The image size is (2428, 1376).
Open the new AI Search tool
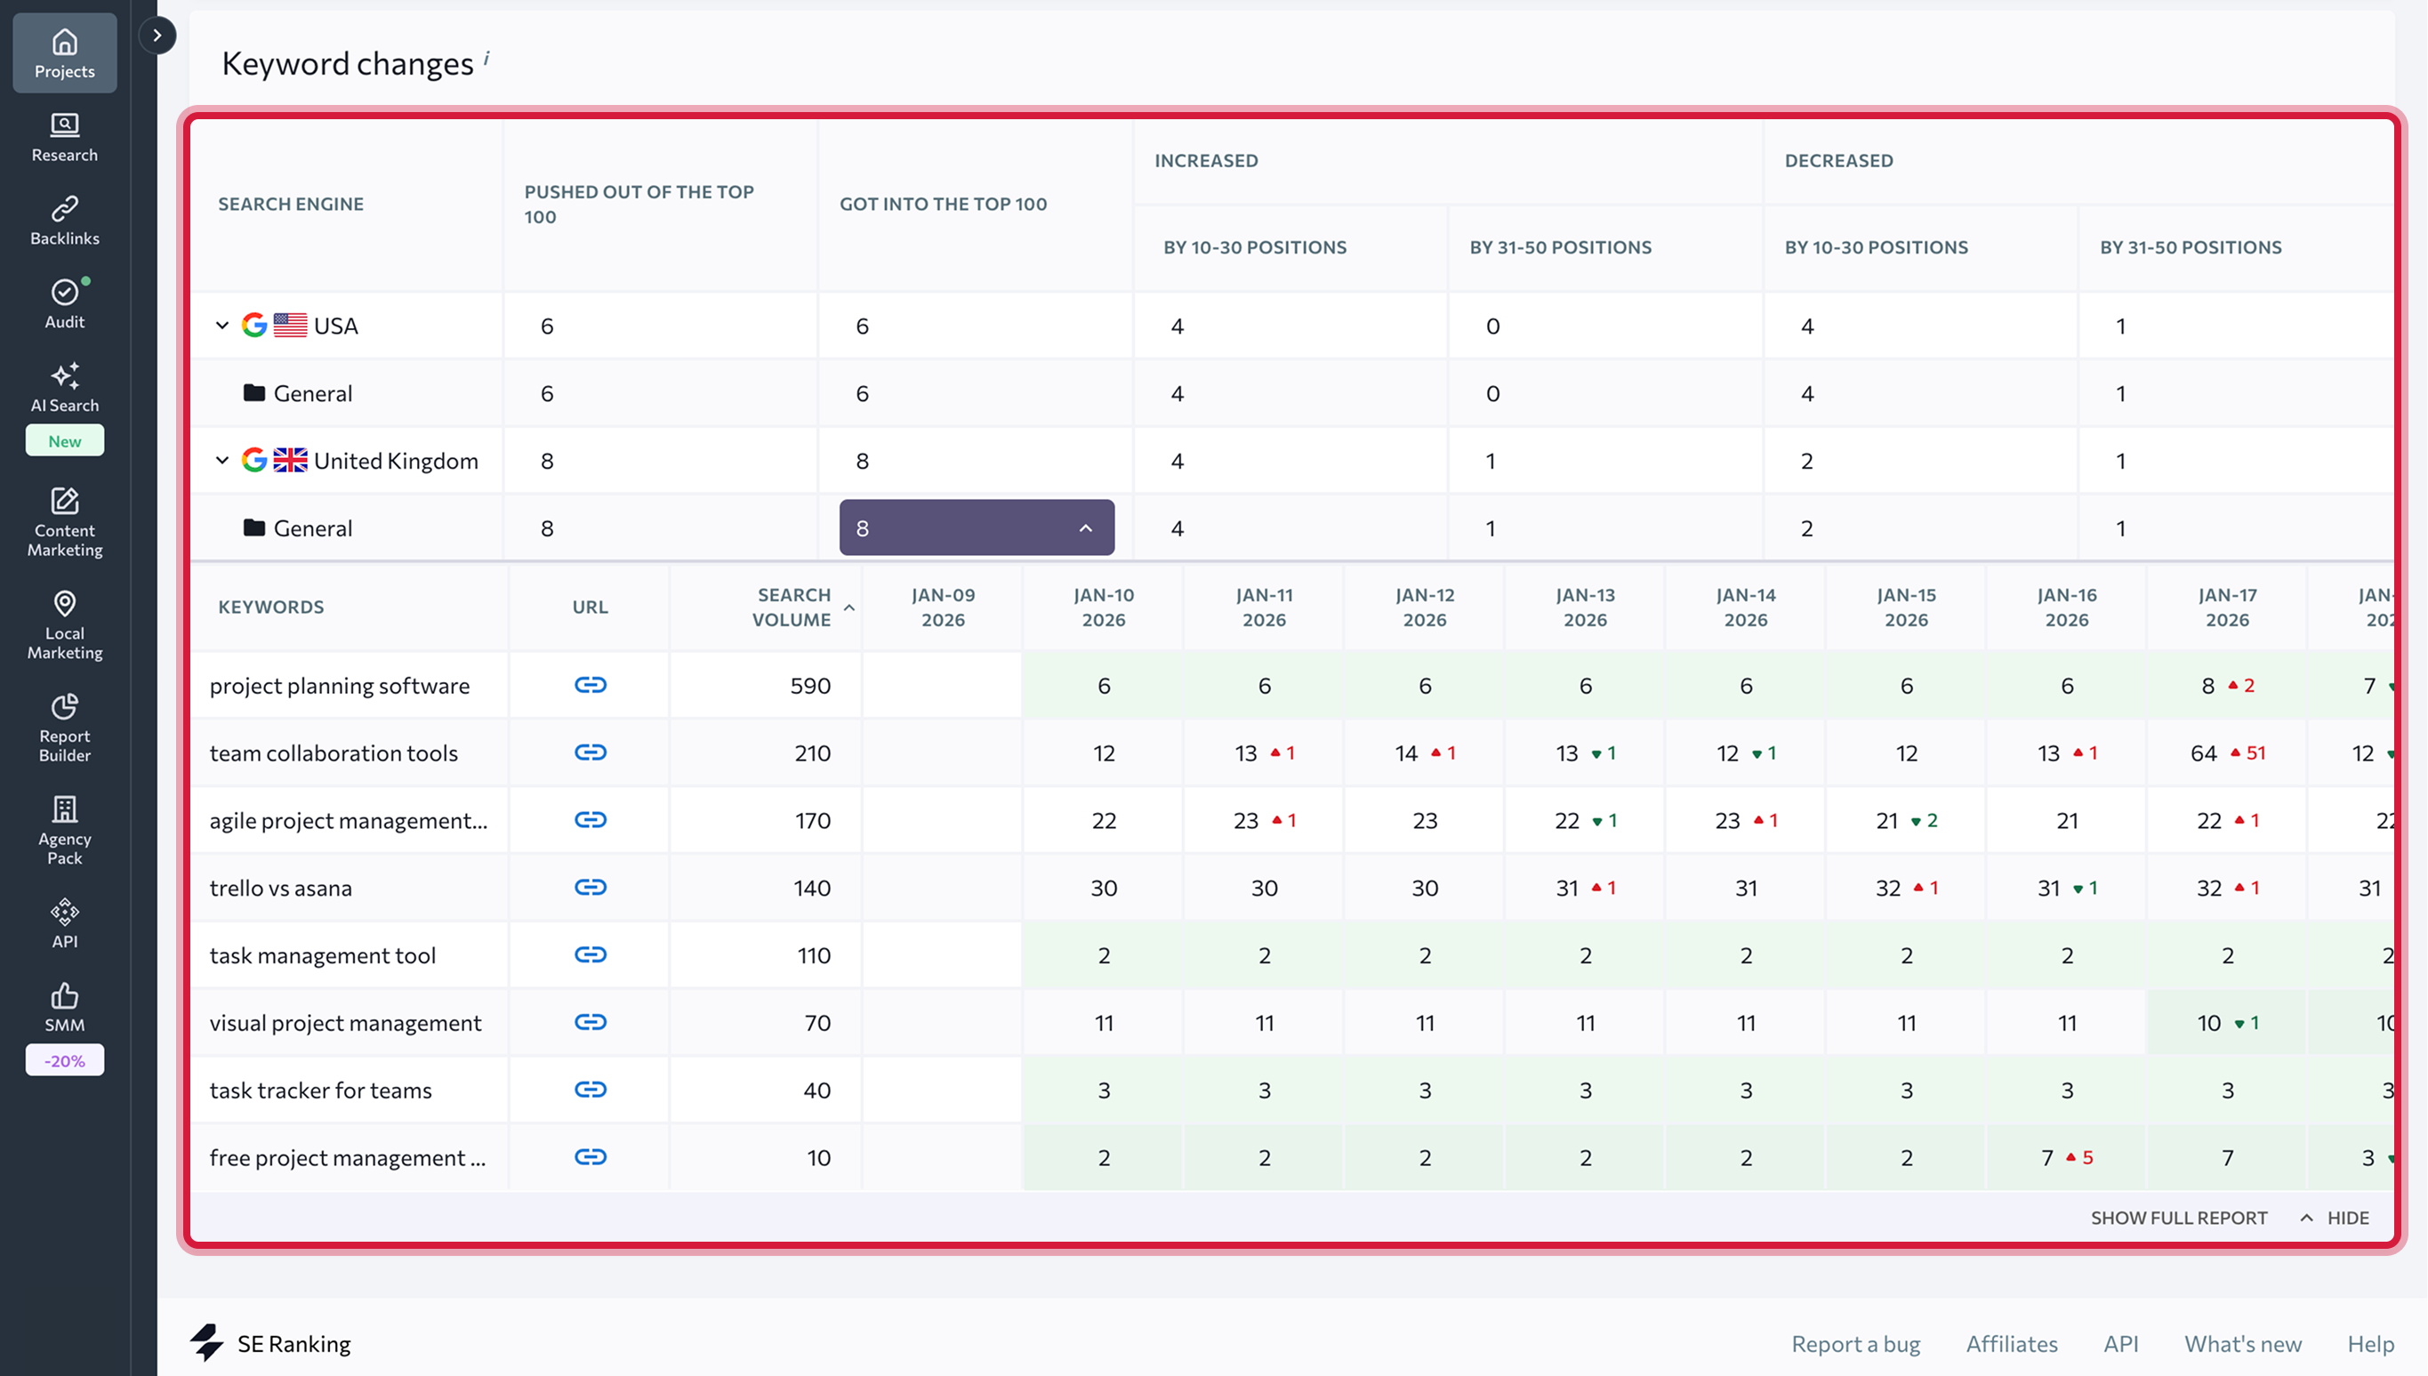pyautogui.click(x=63, y=388)
